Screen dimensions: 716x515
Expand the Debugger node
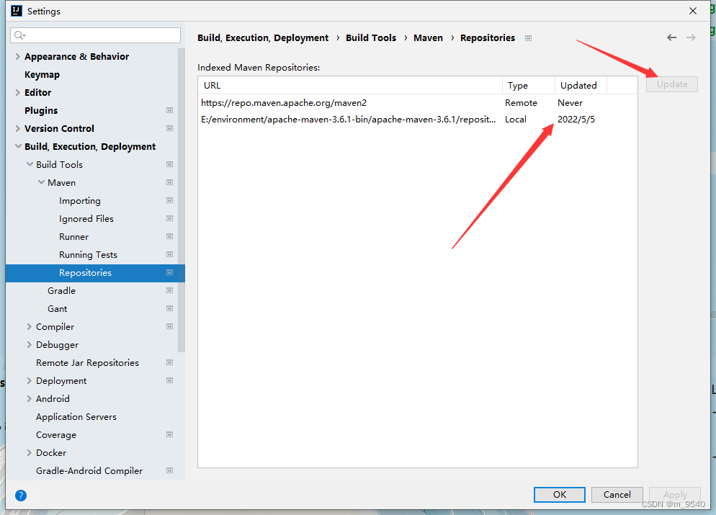(30, 345)
